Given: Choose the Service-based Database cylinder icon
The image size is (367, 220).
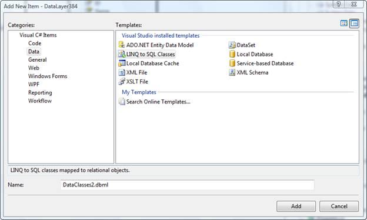Looking at the screenshot, I should click(232, 63).
